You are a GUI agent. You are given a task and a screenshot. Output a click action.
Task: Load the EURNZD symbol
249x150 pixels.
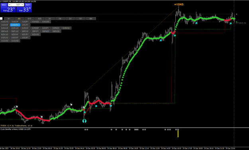point(56,28)
